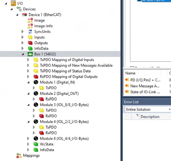Expand the SyncUnits node
Image resolution: width=171 pixels, height=161 pixels.
click(22, 32)
